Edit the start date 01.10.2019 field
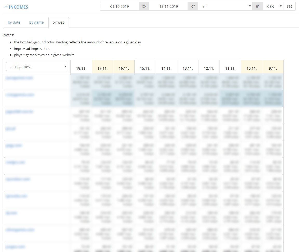Screen dimensions: 299x252 click(x=119, y=6)
